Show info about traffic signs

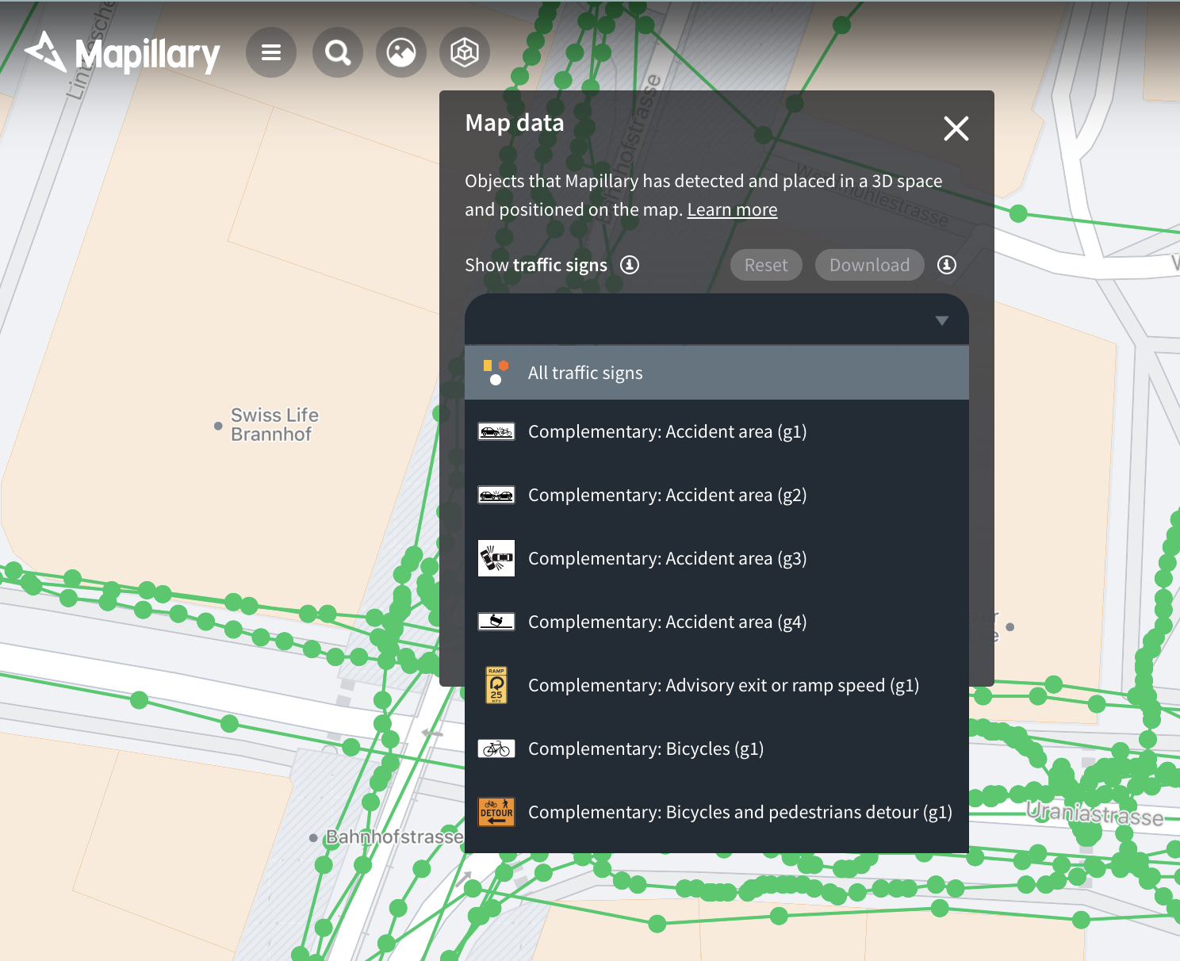(630, 265)
